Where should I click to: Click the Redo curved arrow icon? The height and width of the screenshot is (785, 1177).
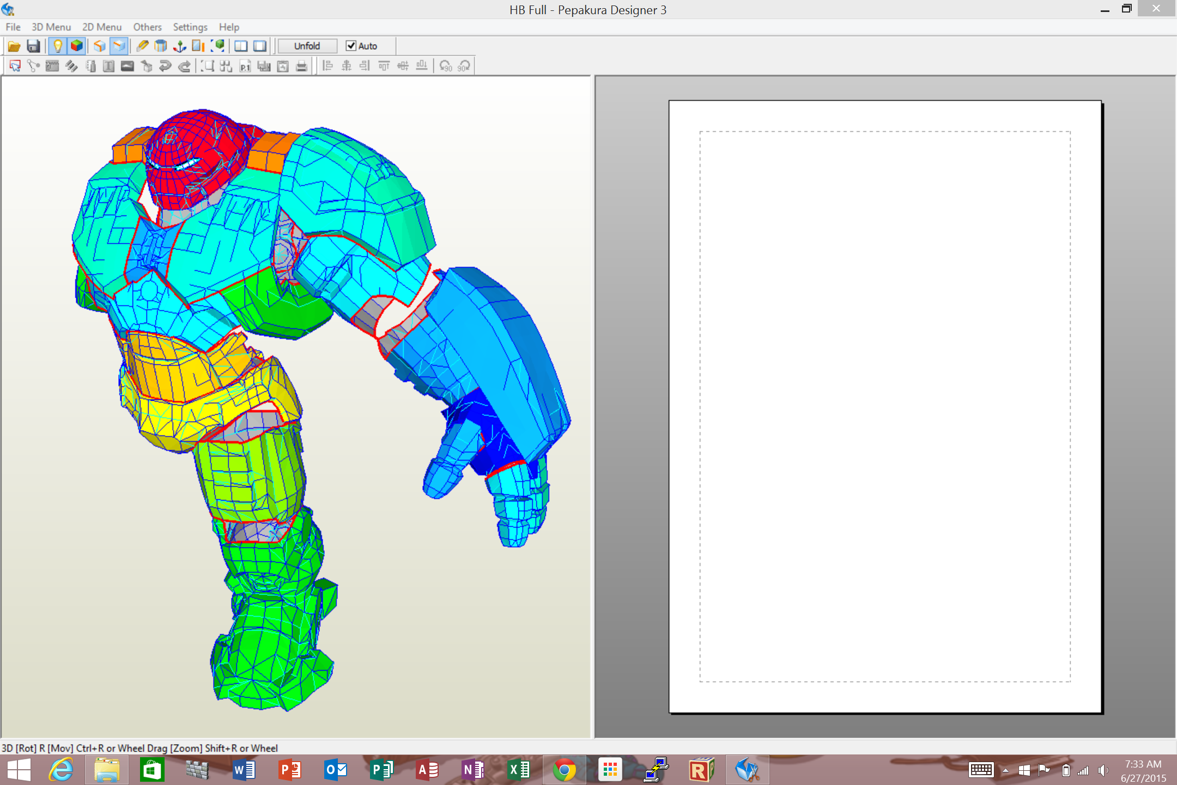[184, 66]
